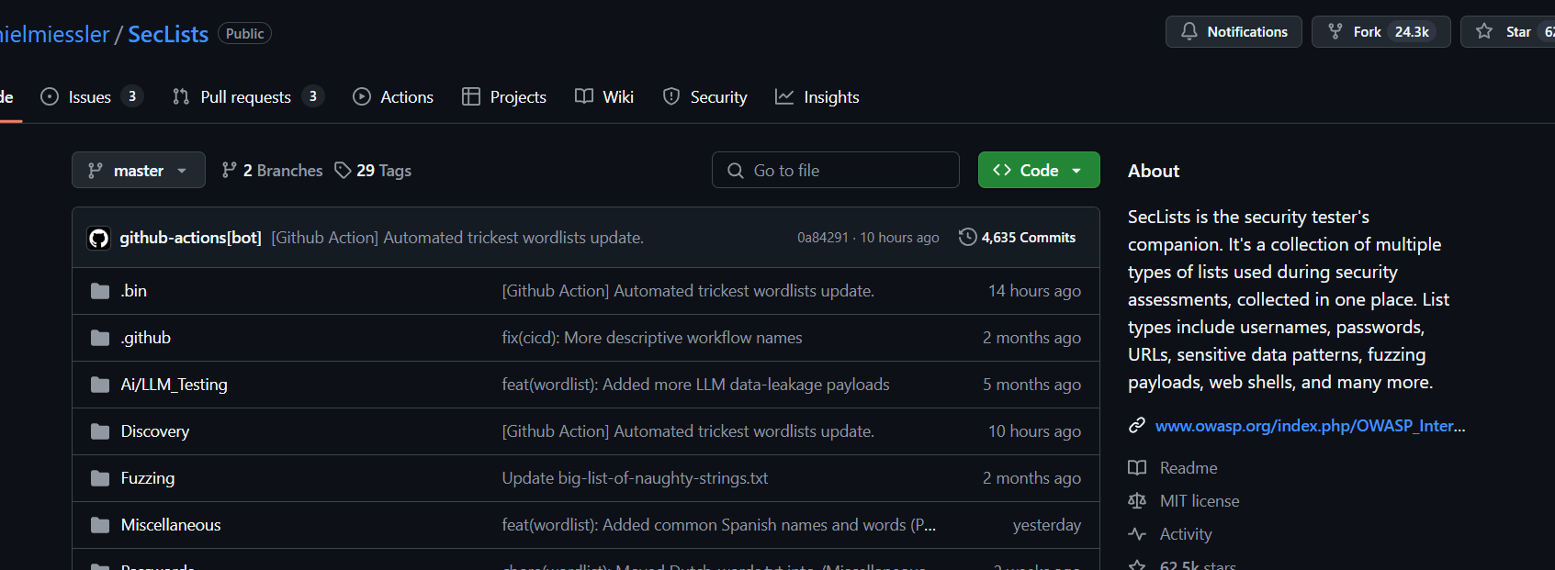Click the link icon beside the OWASP URL

point(1137,426)
